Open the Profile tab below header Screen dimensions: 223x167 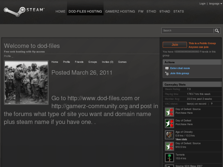click(67, 62)
